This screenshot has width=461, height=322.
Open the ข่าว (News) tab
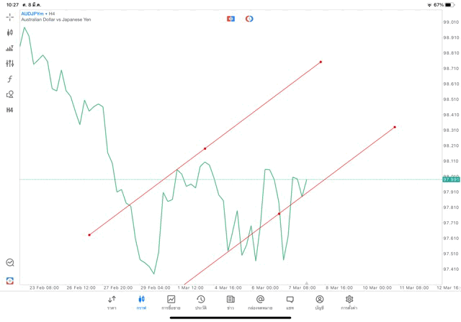click(230, 302)
